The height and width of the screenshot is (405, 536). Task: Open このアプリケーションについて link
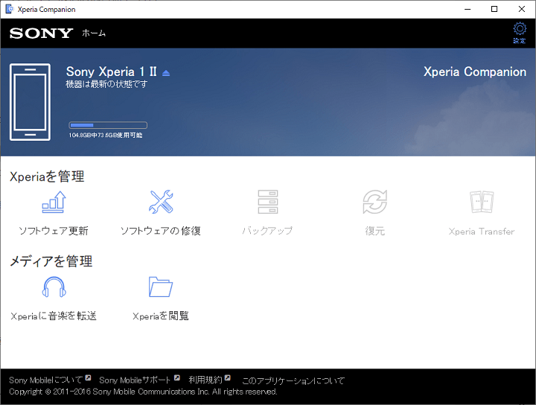pyautogui.click(x=293, y=380)
